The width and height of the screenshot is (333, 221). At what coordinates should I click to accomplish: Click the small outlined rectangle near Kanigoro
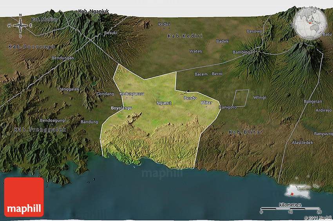(241, 98)
